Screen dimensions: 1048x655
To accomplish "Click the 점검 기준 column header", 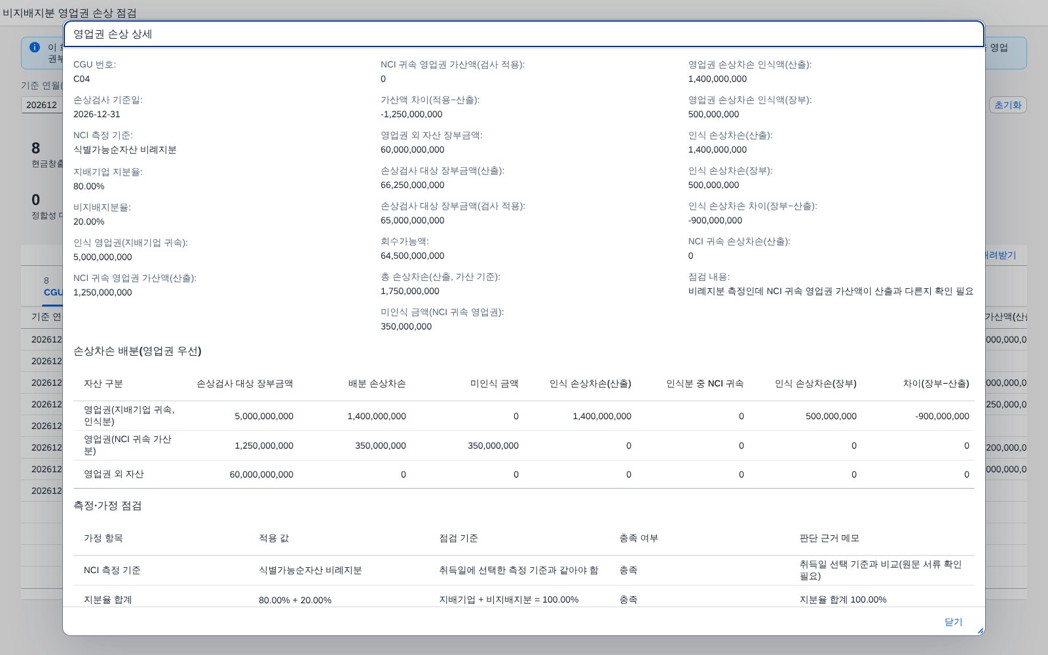I will click(458, 538).
